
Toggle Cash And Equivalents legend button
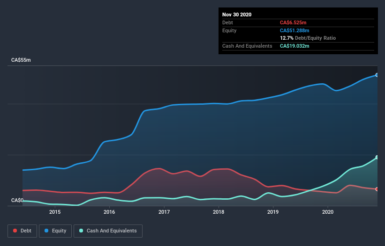[x=108, y=231]
